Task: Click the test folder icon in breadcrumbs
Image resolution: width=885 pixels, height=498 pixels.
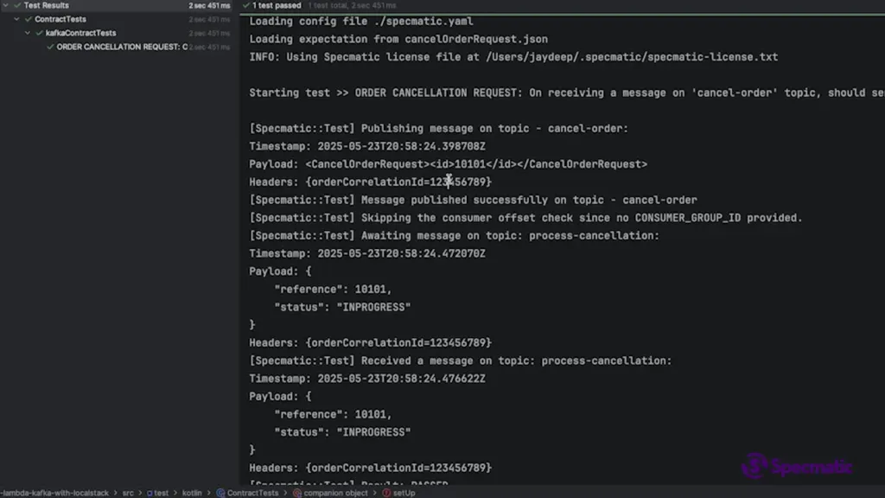Action: (150, 493)
